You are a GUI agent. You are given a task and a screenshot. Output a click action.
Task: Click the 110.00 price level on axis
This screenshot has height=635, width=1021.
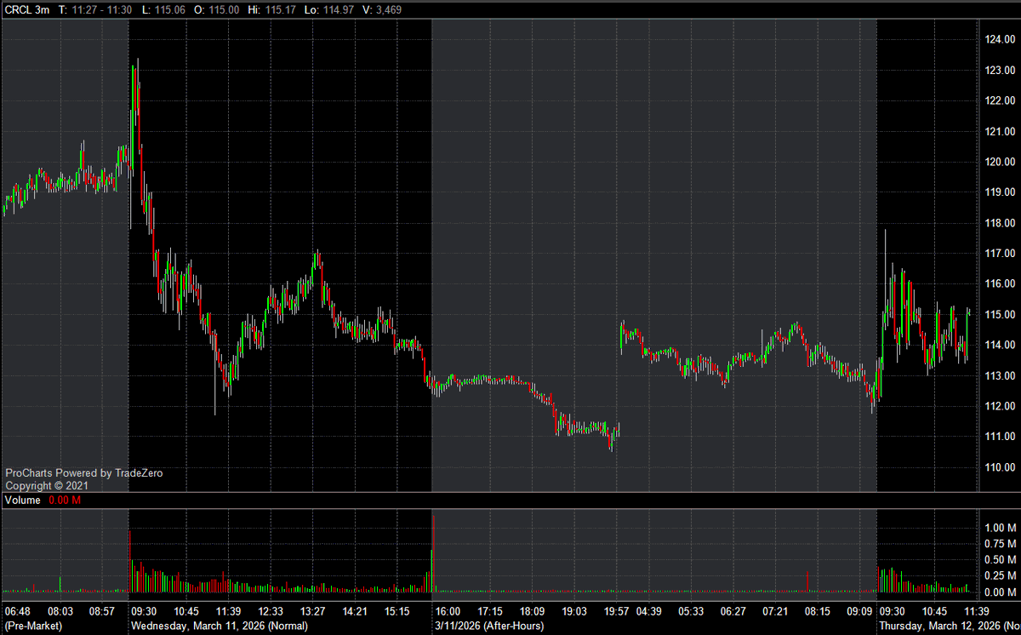tap(1002, 466)
